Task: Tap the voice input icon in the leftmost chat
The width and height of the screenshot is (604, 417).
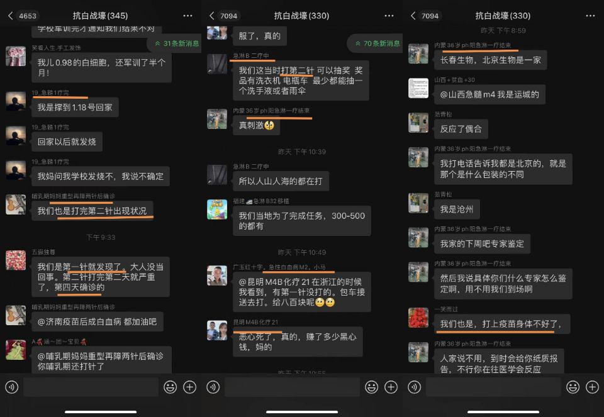Action: (11, 387)
